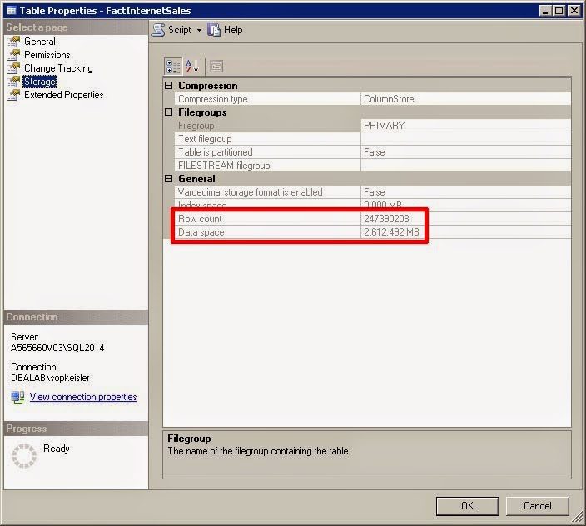Click the Change Tracking page icon
This screenshot has width=586, height=526.
coord(13,68)
